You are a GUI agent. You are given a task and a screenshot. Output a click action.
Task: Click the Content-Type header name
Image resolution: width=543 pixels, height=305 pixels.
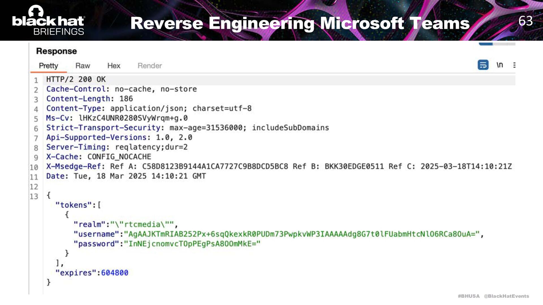[x=74, y=108]
